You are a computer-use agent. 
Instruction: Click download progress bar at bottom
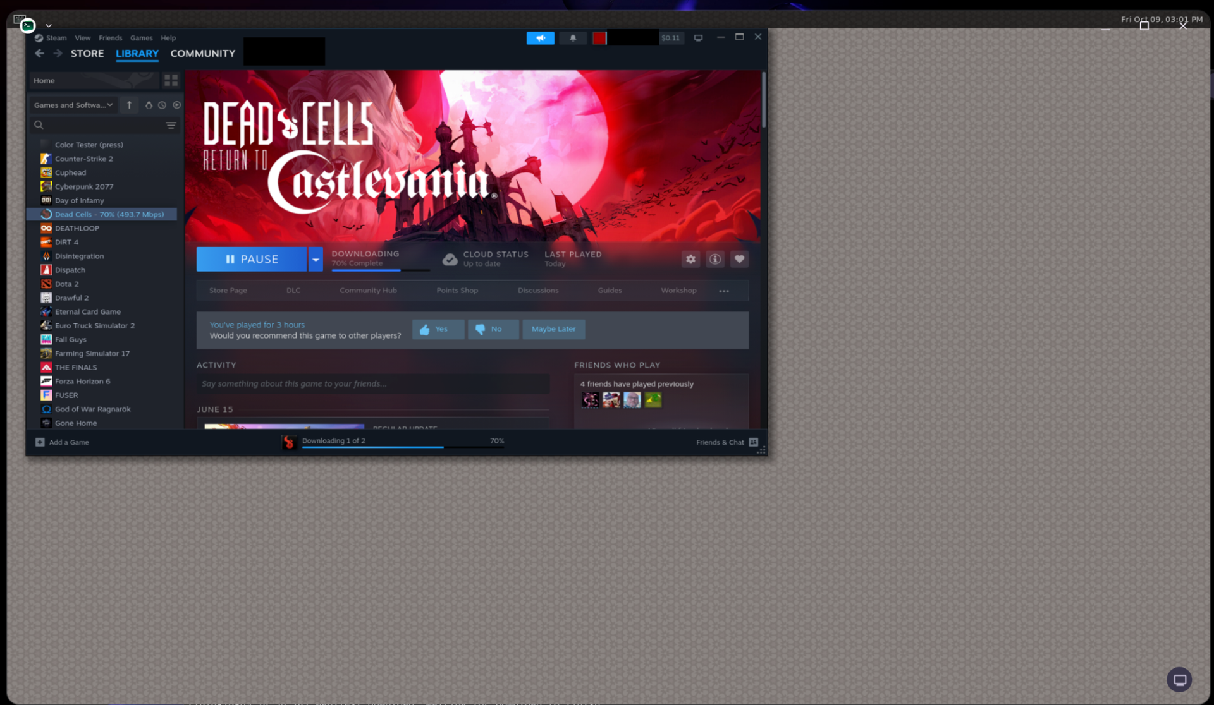coord(403,447)
